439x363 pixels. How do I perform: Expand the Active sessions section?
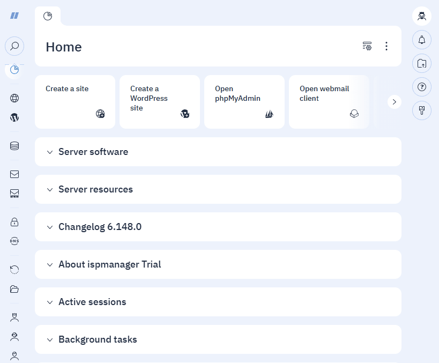[218, 302]
